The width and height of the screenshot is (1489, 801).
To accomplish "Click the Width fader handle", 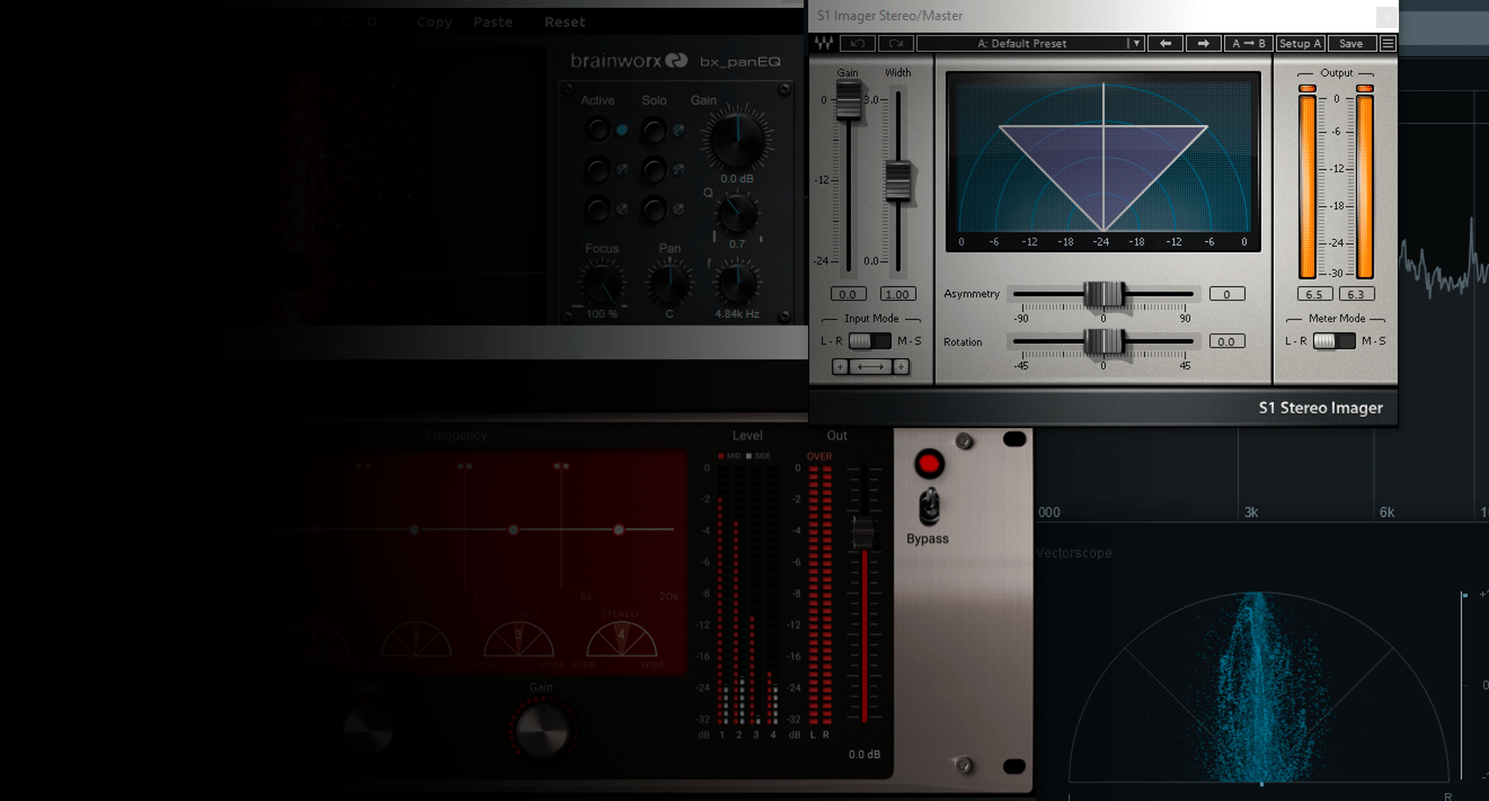I will tap(898, 181).
